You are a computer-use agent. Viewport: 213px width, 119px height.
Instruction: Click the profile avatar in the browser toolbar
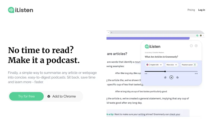tap(201, 35)
